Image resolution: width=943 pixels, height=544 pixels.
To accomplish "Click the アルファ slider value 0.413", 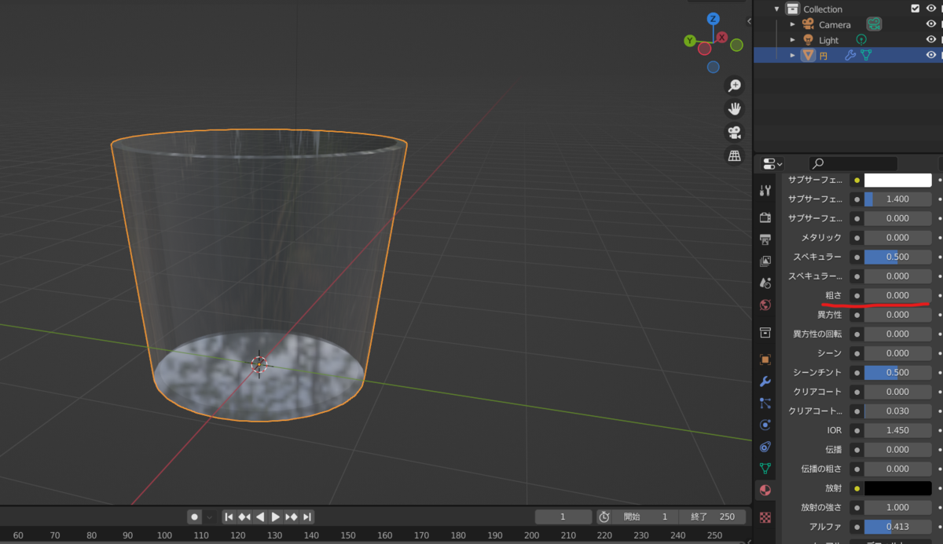I will pyautogui.click(x=897, y=527).
